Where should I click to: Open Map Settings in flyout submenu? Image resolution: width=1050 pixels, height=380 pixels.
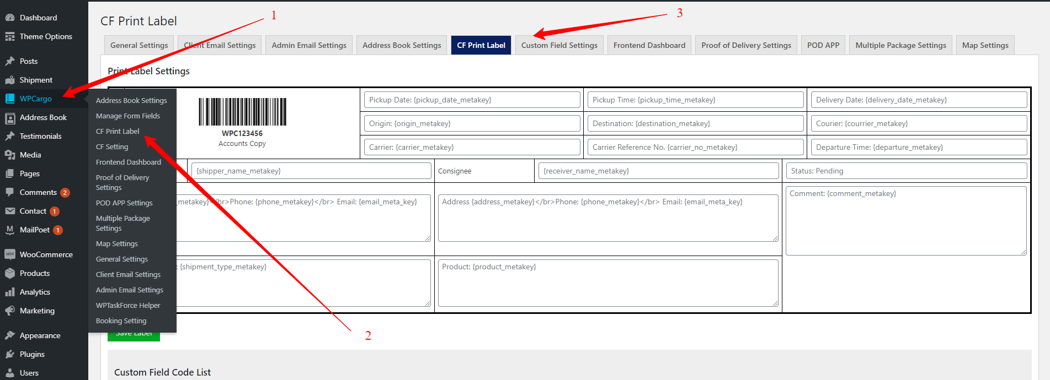pyautogui.click(x=117, y=243)
